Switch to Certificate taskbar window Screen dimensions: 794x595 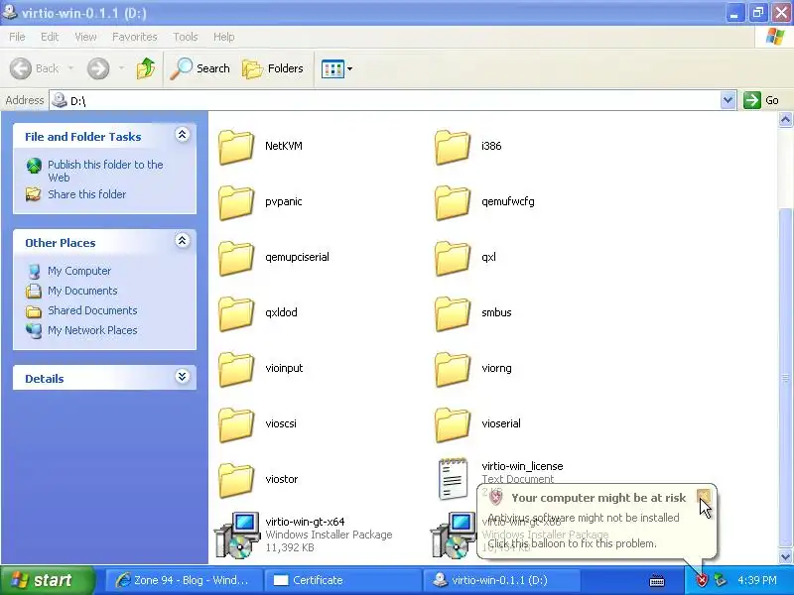[344, 580]
